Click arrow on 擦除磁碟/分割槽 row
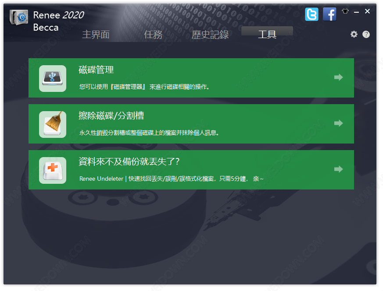Screen dimensions: 383x291 pyautogui.click(x=339, y=123)
